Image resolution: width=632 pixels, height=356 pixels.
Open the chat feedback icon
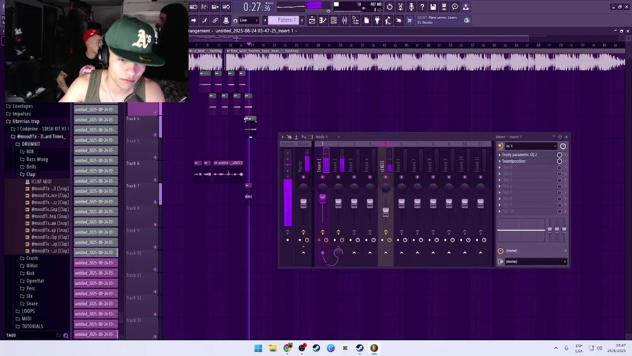coord(455,7)
